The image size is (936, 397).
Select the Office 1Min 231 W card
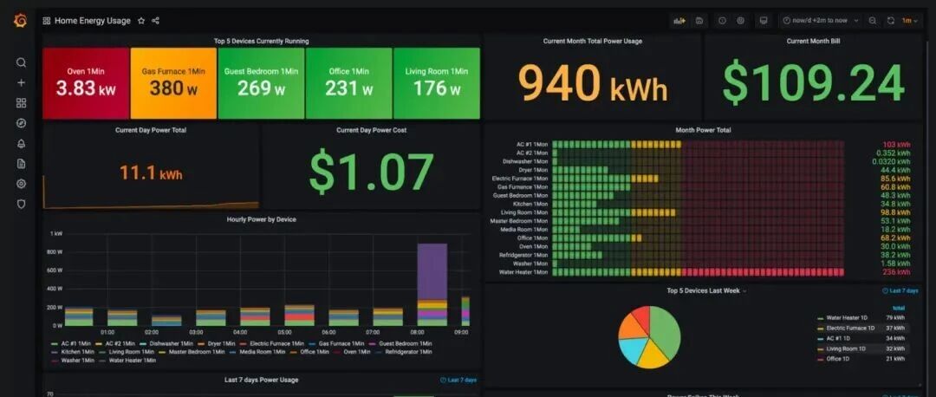[348, 83]
